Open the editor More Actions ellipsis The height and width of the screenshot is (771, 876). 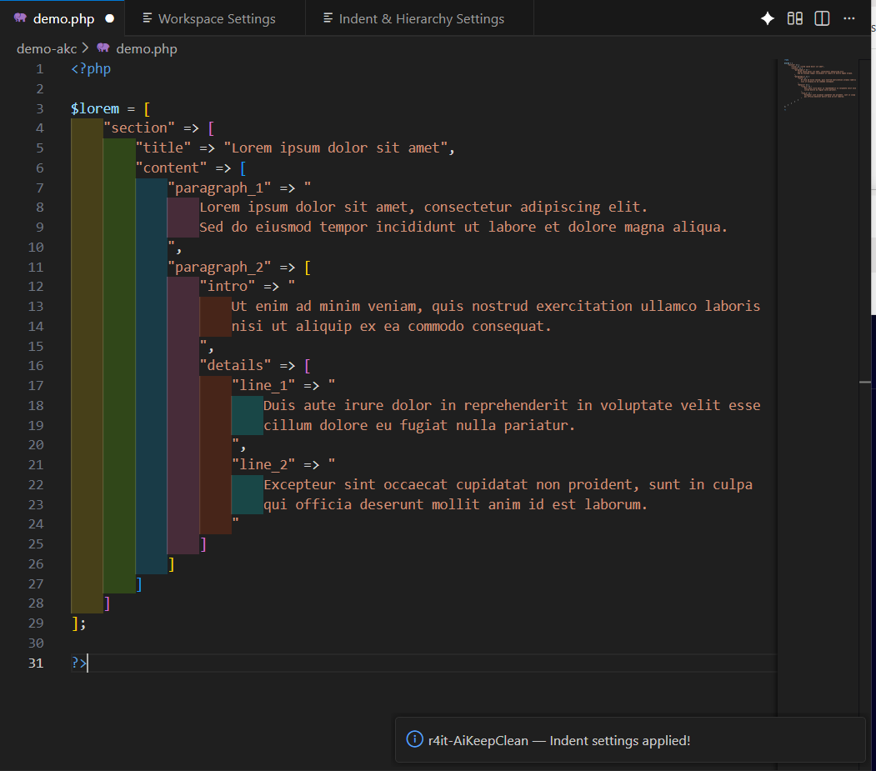tap(848, 18)
